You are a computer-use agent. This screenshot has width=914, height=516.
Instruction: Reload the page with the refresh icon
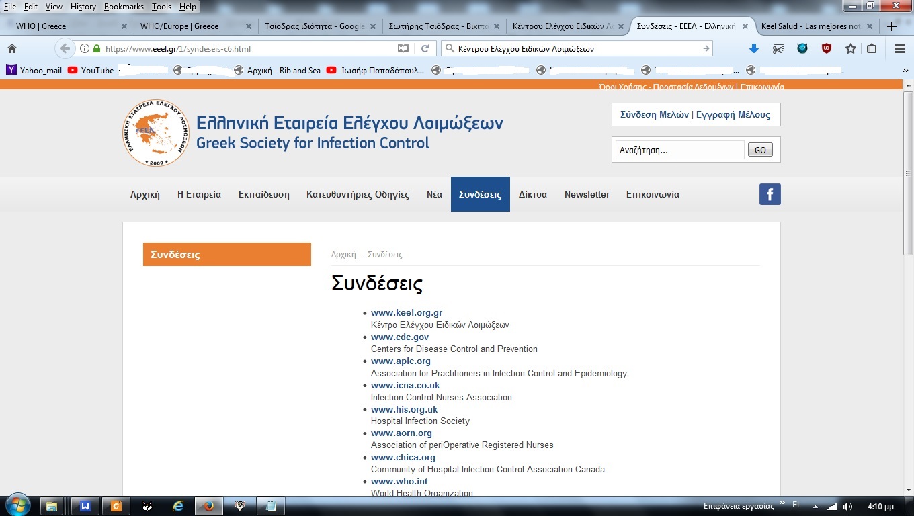tap(425, 48)
